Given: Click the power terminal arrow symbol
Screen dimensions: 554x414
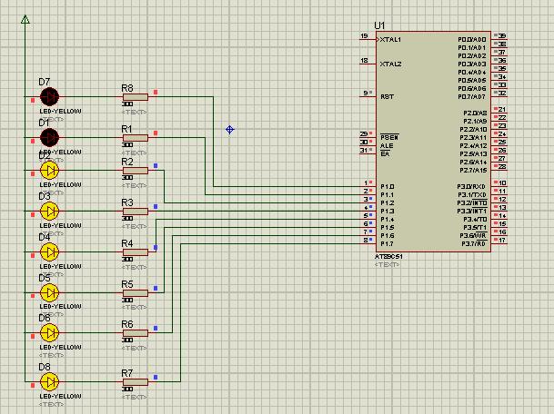Looking at the screenshot, I should tap(25, 19).
